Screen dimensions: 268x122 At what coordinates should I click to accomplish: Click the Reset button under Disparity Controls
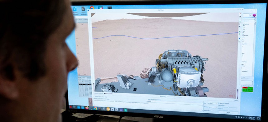click(228, 113)
